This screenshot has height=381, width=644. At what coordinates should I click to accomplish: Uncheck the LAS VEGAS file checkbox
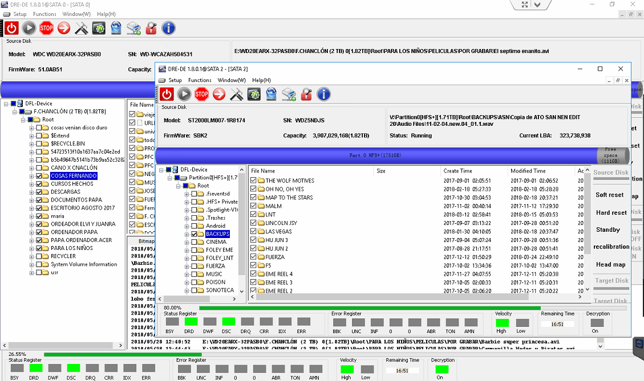click(x=253, y=231)
